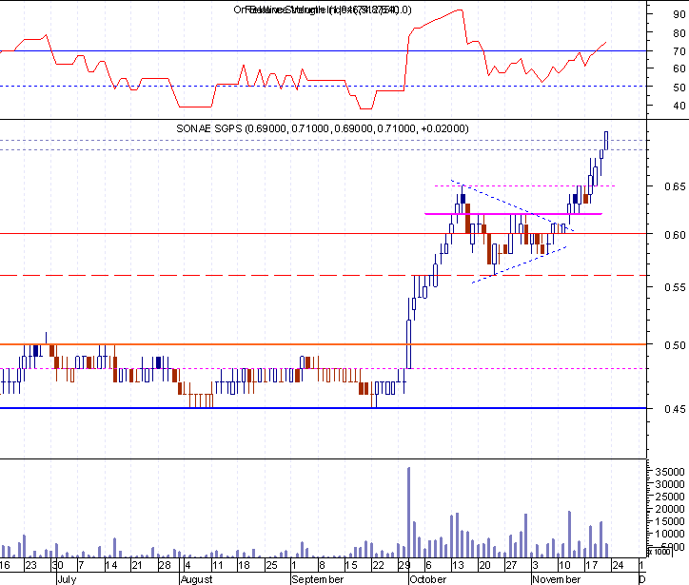Select the solid red horizontal line at 0.60

pos(323,234)
